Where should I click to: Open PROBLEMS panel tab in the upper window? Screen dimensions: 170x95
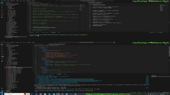31,32
